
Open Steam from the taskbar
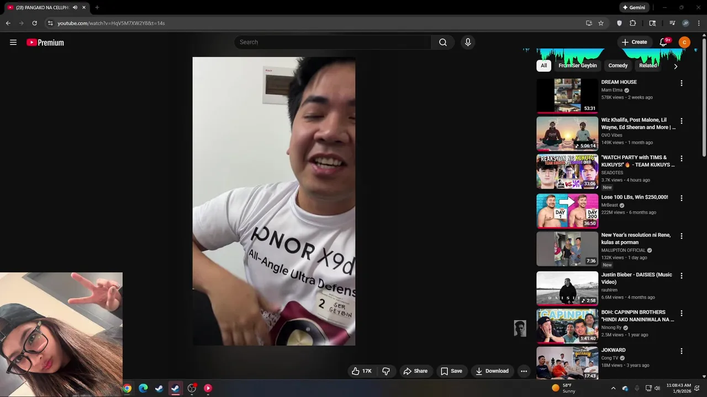159,388
